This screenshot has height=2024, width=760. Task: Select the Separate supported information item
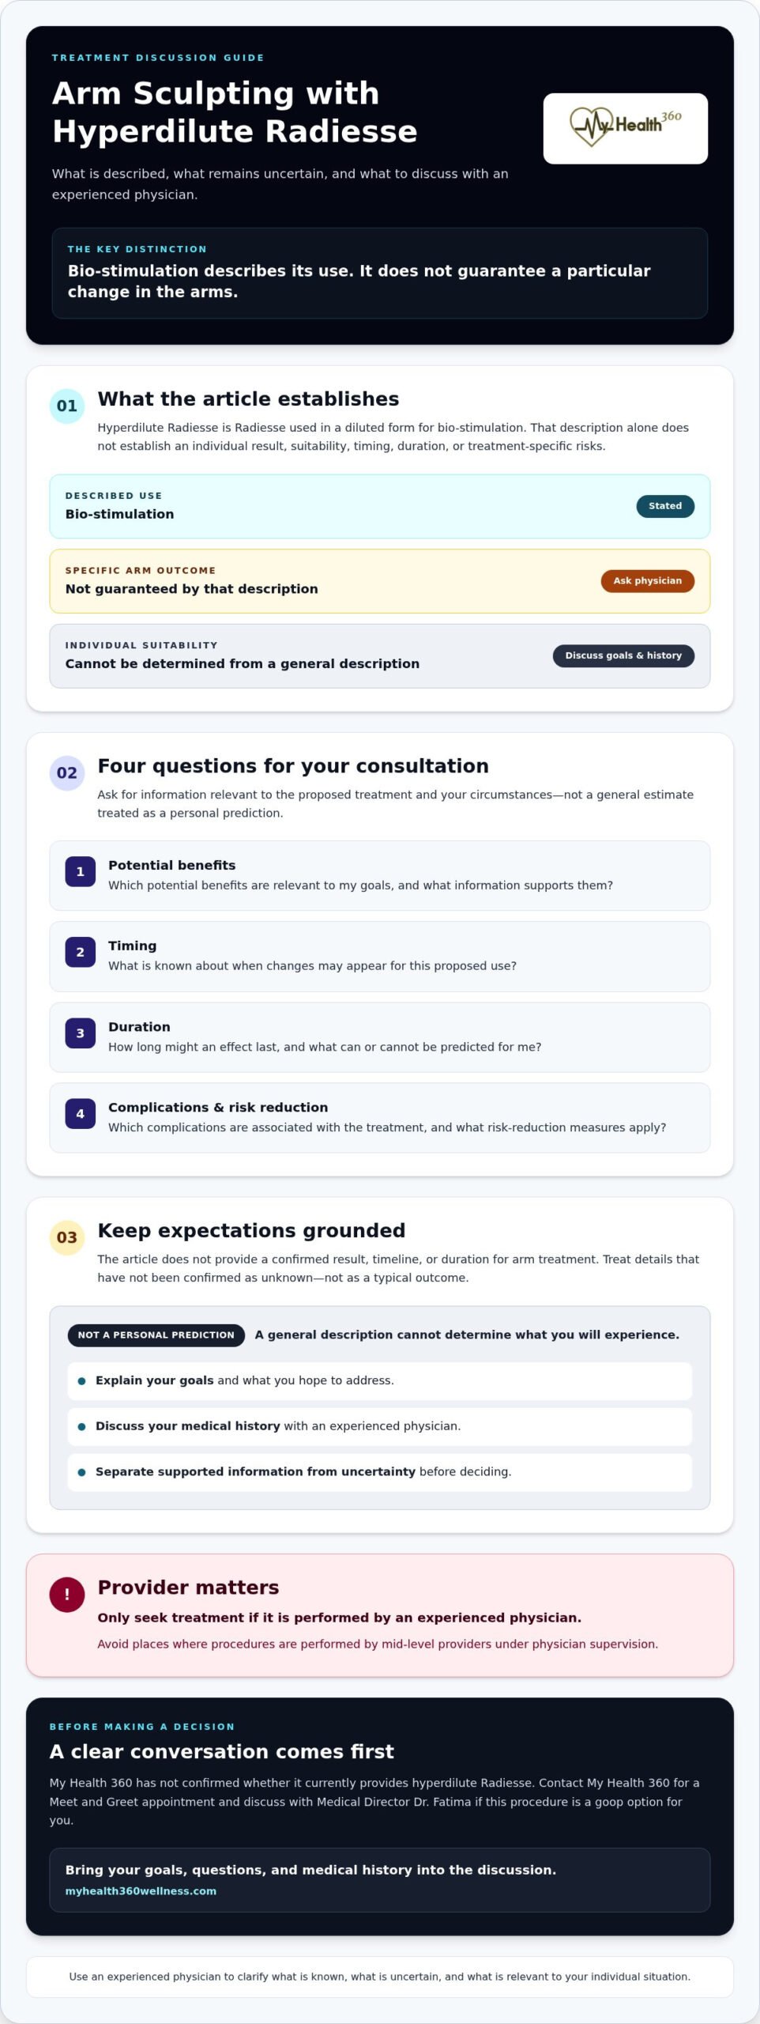pyautogui.click(x=380, y=1472)
